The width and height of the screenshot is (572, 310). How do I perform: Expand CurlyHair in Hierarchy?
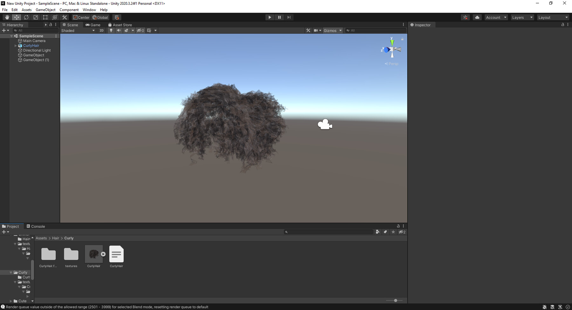[16, 46]
